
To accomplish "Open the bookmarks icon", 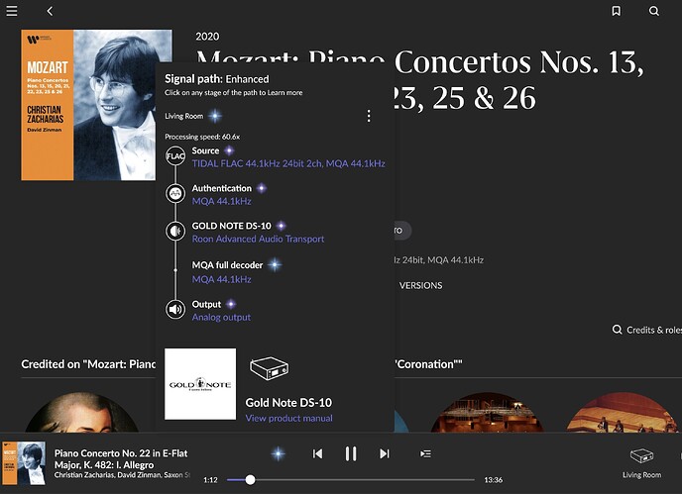I will pos(616,11).
